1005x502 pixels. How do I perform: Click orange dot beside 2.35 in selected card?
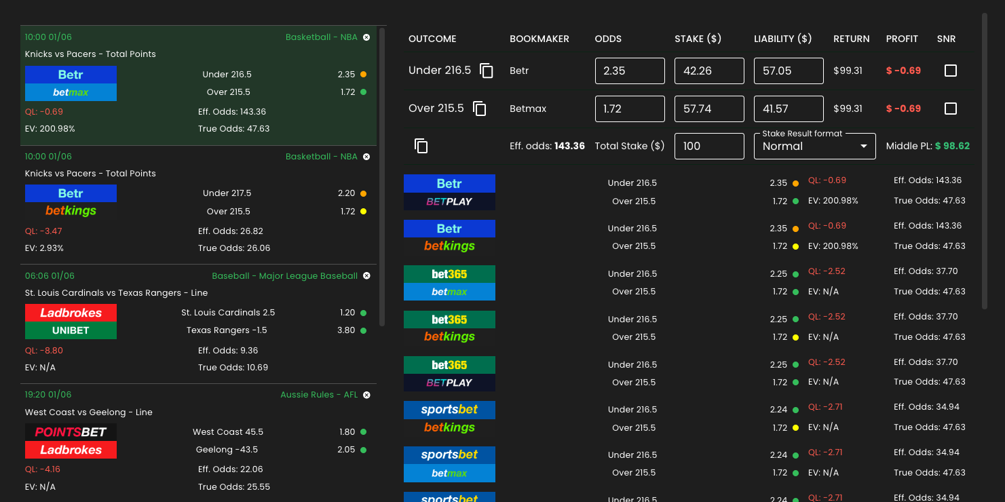click(364, 75)
